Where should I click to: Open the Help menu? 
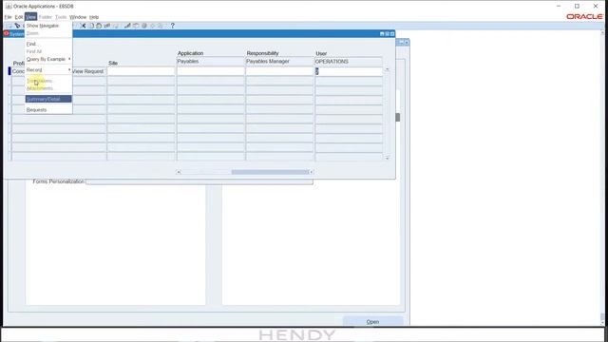[x=94, y=17]
